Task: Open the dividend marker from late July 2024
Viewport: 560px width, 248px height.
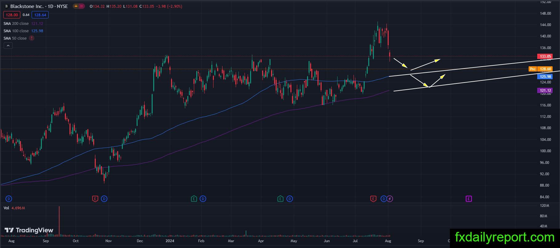Action: click(x=384, y=199)
